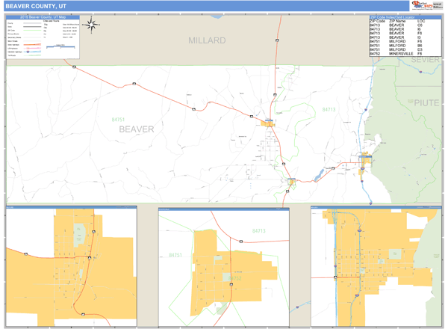Click grid location 'I3' in the ZIP index
This screenshot has height=329, width=448.
tap(419, 37)
